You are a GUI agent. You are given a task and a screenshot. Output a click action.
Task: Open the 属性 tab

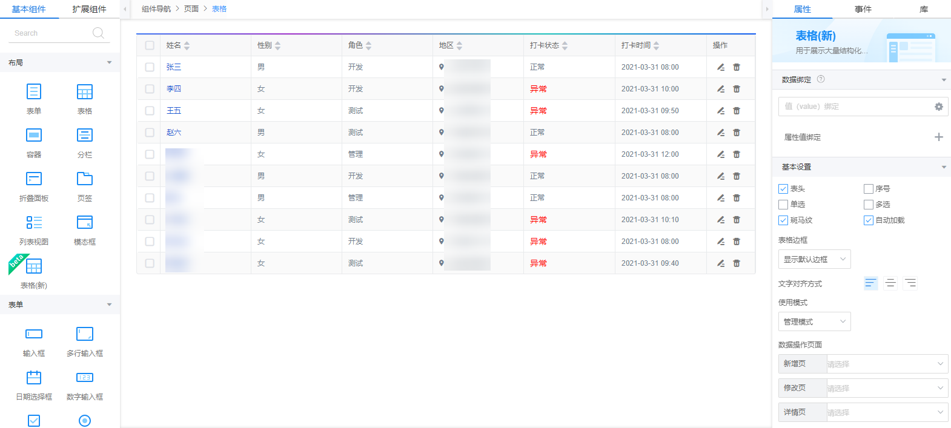[803, 9]
